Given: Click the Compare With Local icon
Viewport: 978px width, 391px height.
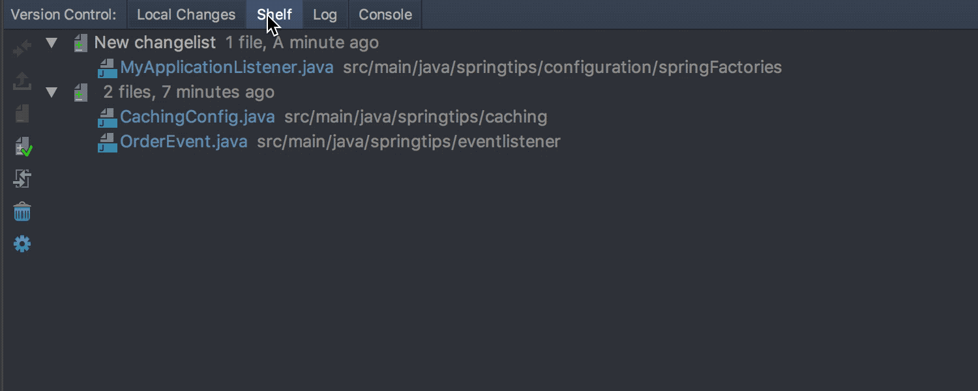Looking at the screenshot, I should point(22,178).
